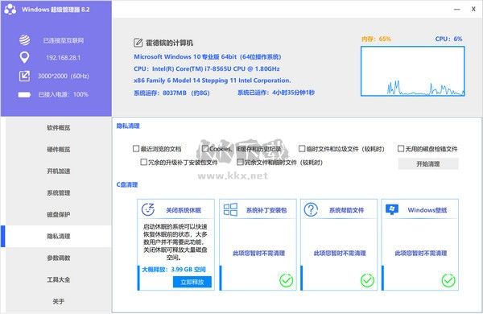Click the Windows 超级管理器 logo icon
This screenshot has height=314, width=483.
[x=10, y=9]
